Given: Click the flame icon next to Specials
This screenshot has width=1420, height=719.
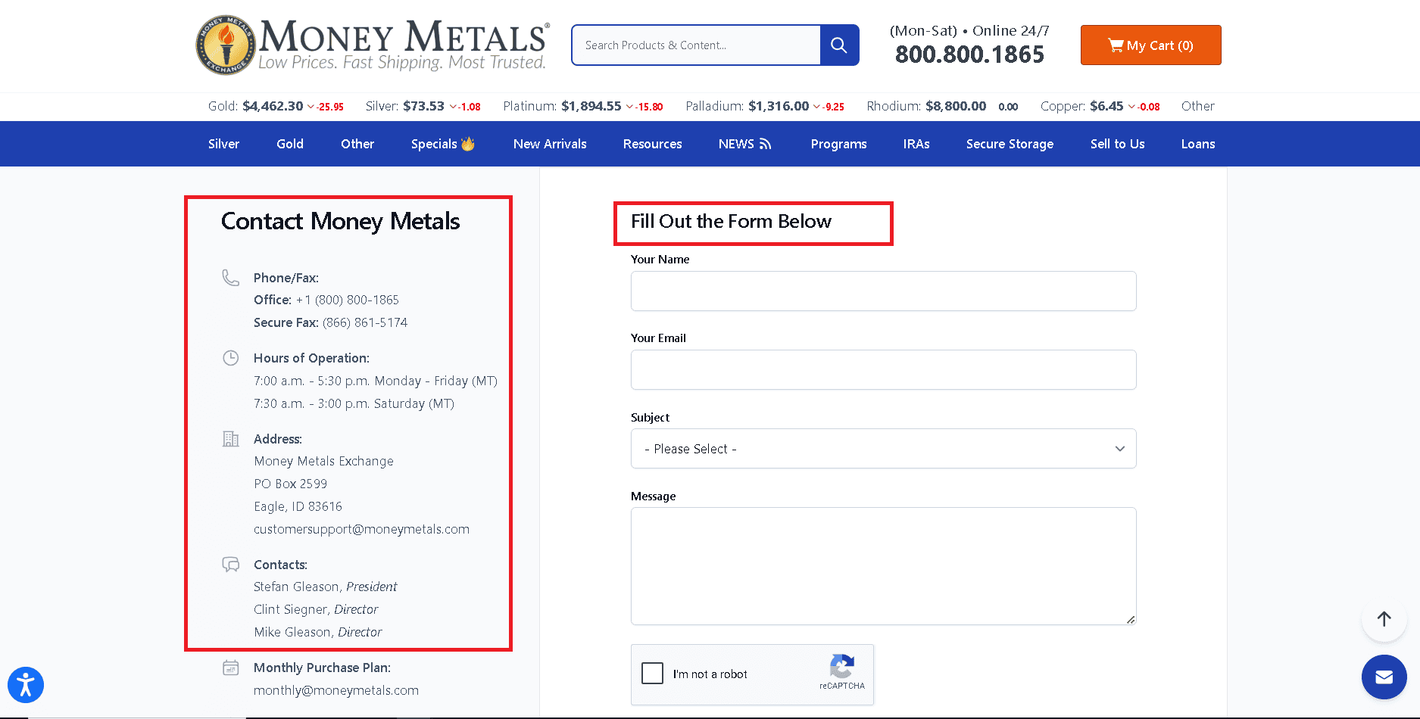Looking at the screenshot, I should [468, 144].
